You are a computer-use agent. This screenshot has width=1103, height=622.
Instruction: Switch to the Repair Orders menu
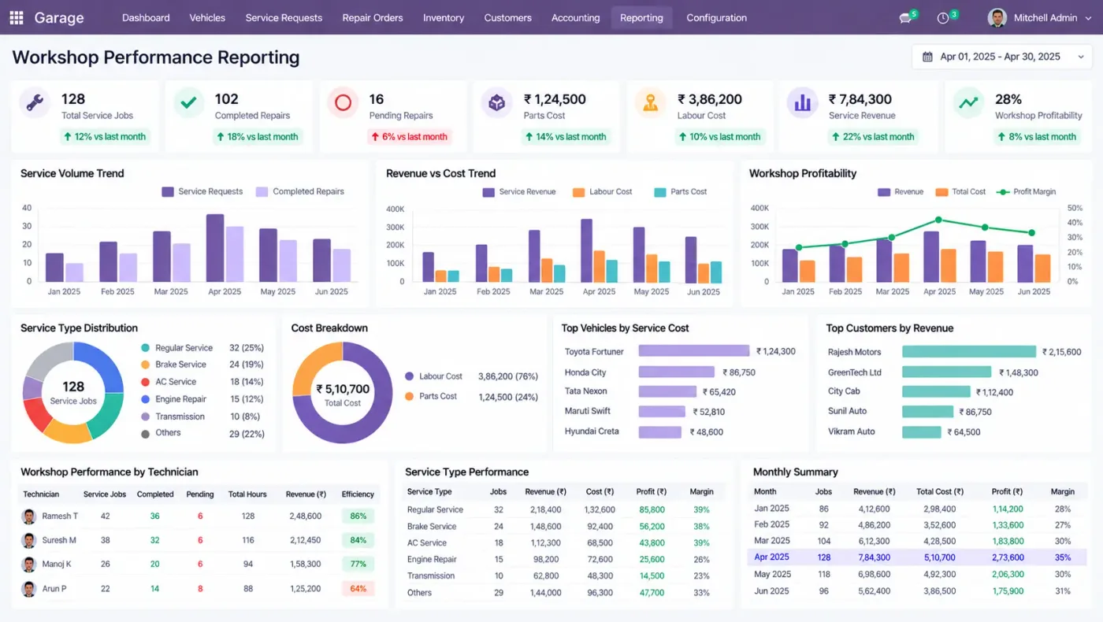[x=373, y=17]
